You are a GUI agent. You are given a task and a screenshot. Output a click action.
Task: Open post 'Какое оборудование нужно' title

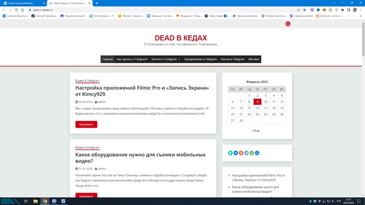(x=140, y=157)
